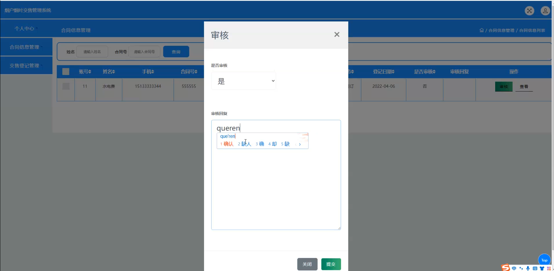Toggle the select-all header checkbox
Image resolution: width=554 pixels, height=271 pixels.
pos(66,71)
